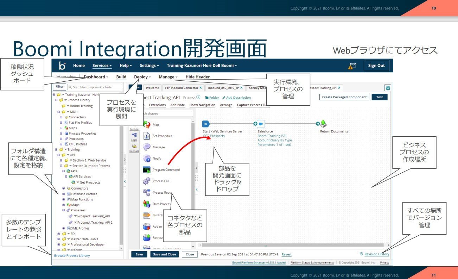Click Hide Header in the navigation bar
458x279 pixels.
click(x=198, y=77)
